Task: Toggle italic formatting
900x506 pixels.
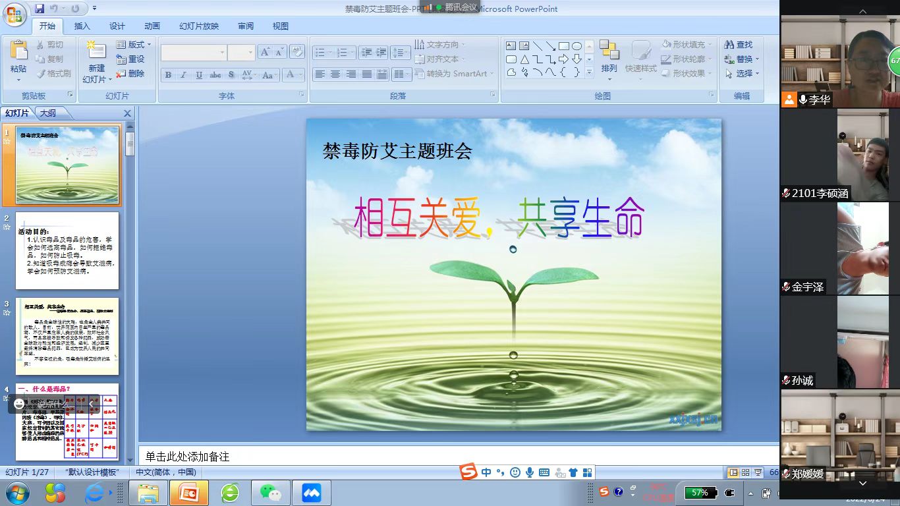Action: pos(183,75)
